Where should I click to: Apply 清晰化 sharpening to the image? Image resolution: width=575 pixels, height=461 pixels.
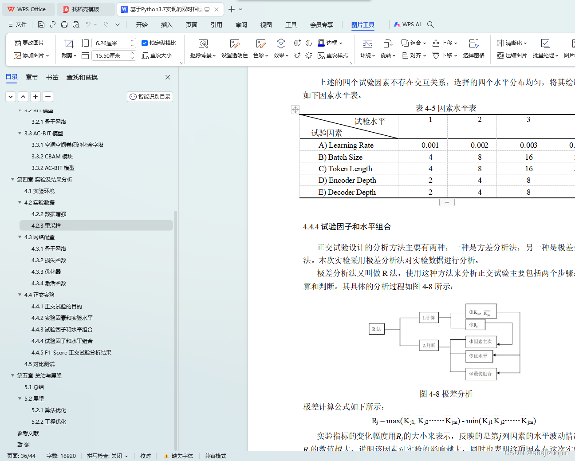(512, 43)
